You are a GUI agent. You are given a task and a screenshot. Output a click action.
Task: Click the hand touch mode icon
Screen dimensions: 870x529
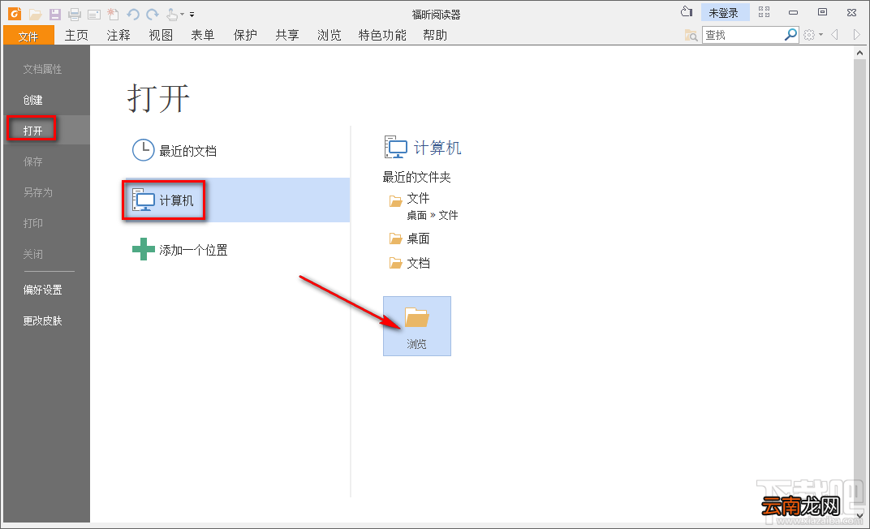tap(172, 14)
